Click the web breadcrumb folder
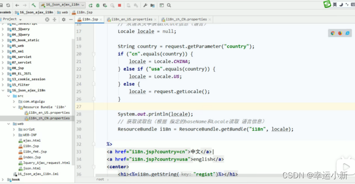The image size is (355, 184). [63, 12]
